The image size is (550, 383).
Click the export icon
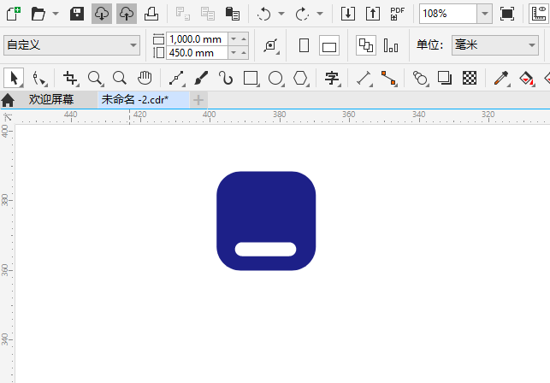[373, 14]
